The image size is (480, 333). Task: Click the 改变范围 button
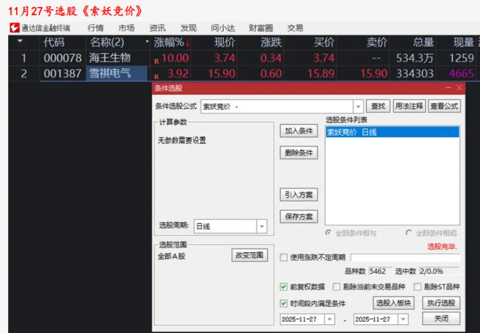pos(249,255)
